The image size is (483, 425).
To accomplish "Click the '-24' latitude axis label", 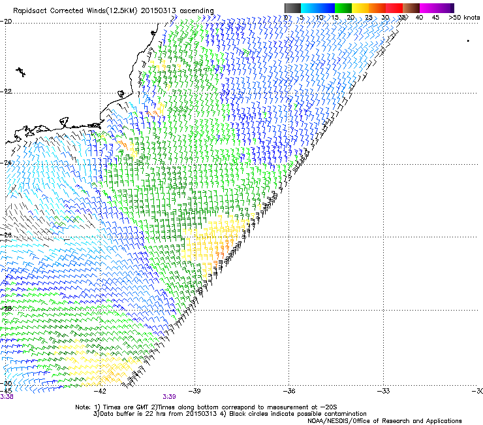I will tap(6, 163).
